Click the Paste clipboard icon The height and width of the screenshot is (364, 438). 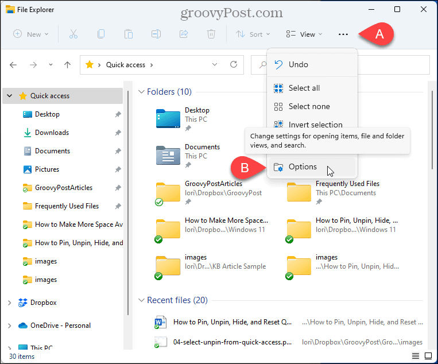click(x=128, y=34)
